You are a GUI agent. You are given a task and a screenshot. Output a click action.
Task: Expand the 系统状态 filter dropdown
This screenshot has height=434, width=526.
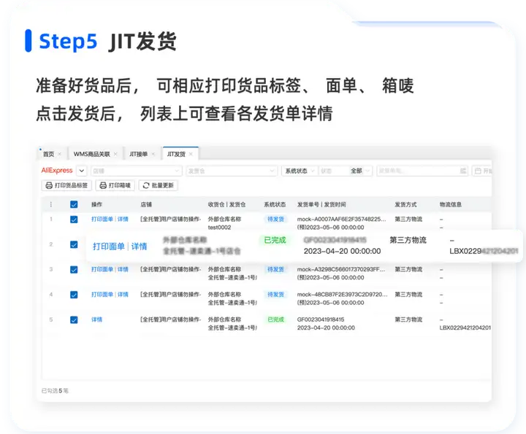click(300, 171)
